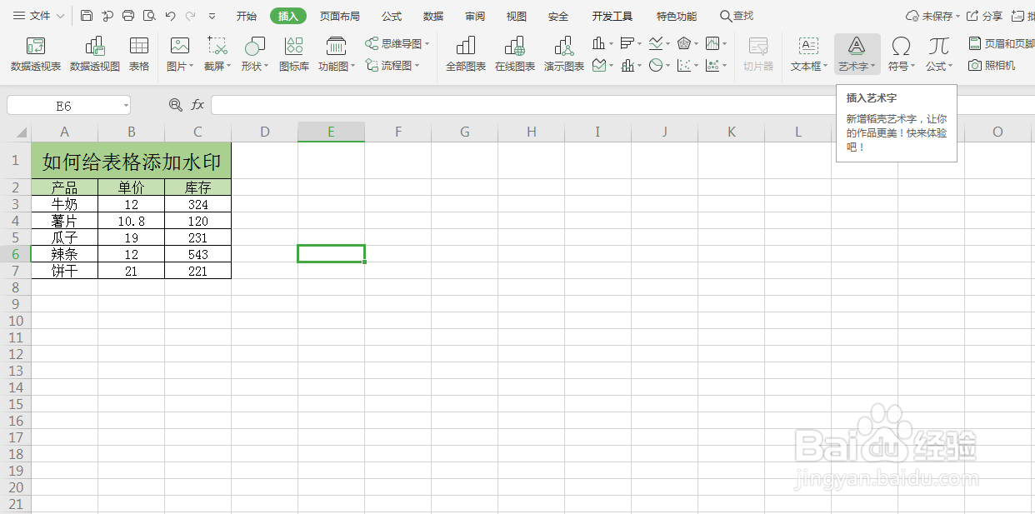1035x514 pixels.
Task: Click the Save icon in quick access toolbar
Action: (x=87, y=16)
